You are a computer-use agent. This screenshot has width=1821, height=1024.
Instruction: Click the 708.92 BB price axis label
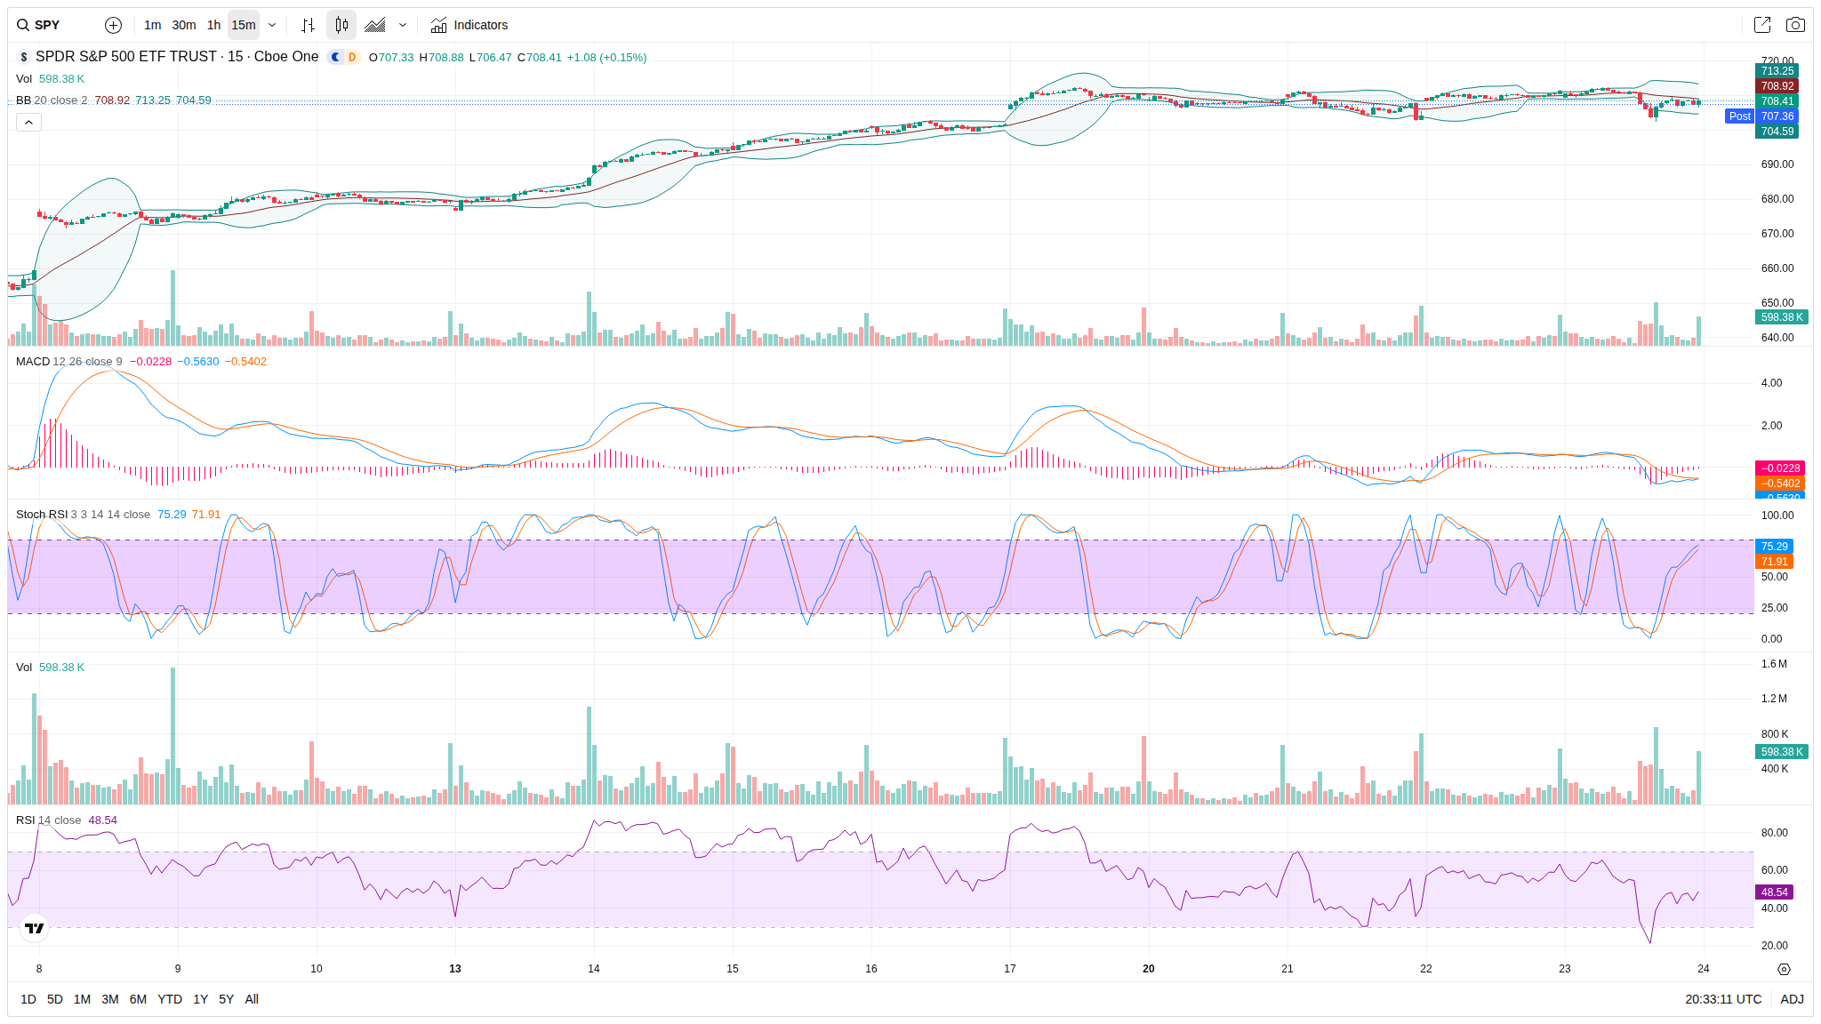pos(1777,86)
